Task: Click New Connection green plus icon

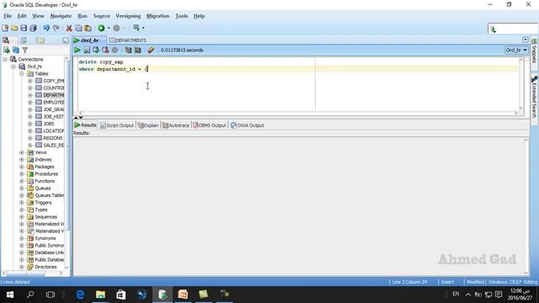Action: 6,50
